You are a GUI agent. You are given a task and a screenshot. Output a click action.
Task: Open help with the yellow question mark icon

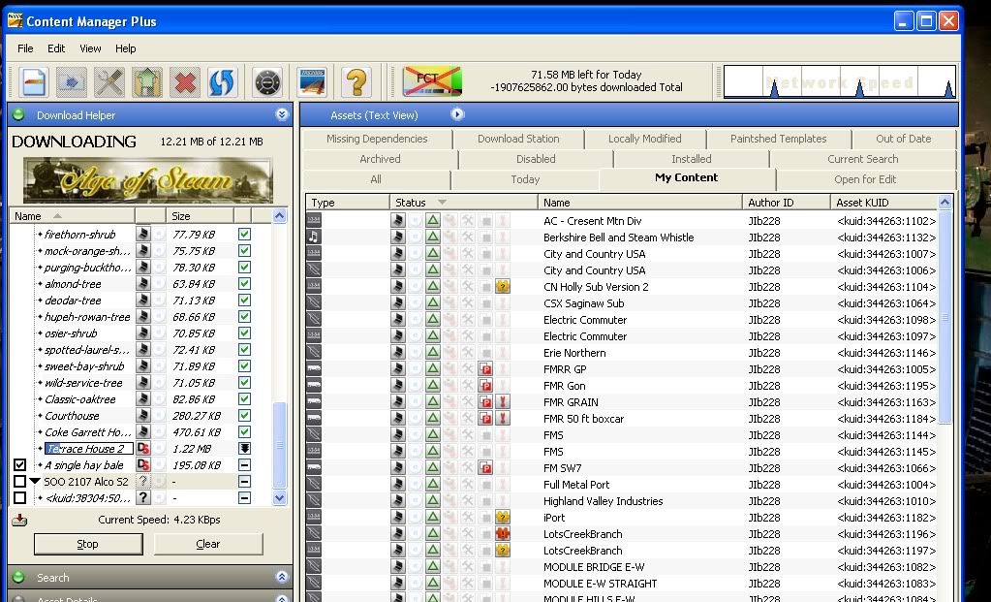[x=356, y=82]
